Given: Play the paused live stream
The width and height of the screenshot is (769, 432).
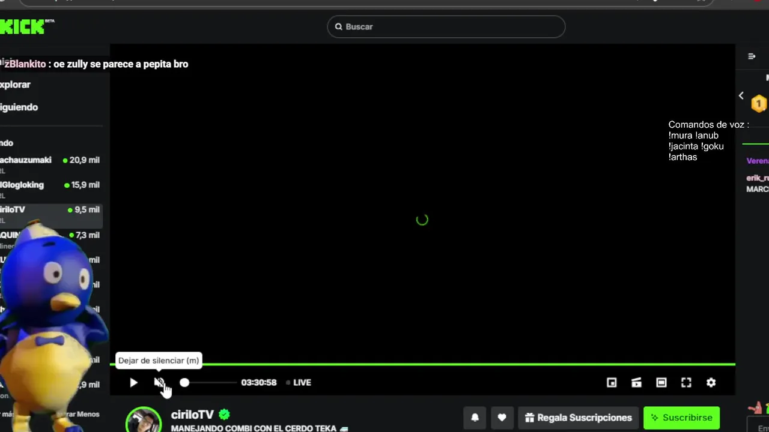Looking at the screenshot, I should coord(133,382).
